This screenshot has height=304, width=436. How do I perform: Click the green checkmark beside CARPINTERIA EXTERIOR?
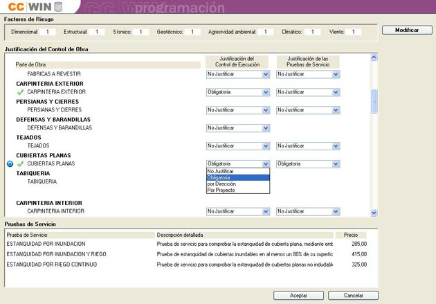click(20, 91)
